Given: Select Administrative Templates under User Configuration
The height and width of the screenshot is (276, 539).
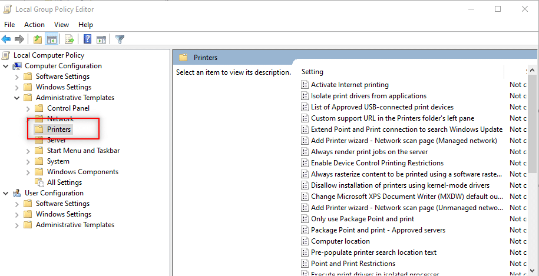Looking at the screenshot, I should click(75, 225).
